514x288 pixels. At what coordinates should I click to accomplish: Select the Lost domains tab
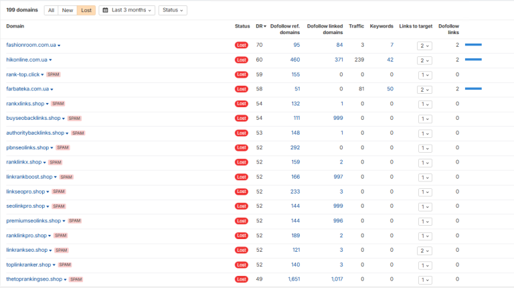(86, 10)
